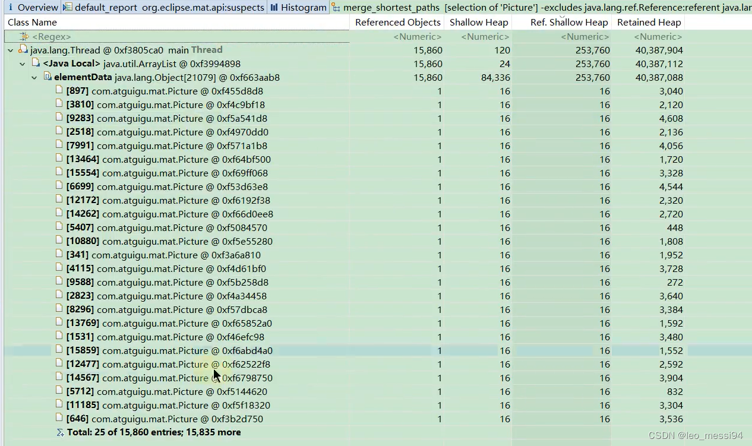Click file icon of entry [5407]
This screenshot has height=446, width=752.
[x=59, y=227]
